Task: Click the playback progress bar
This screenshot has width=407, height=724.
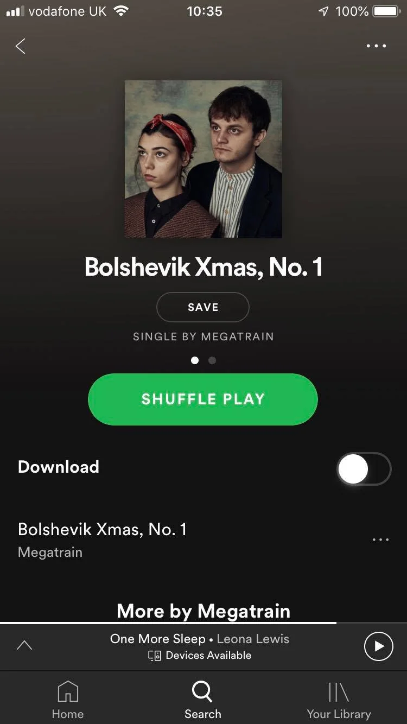Action: (x=203, y=623)
